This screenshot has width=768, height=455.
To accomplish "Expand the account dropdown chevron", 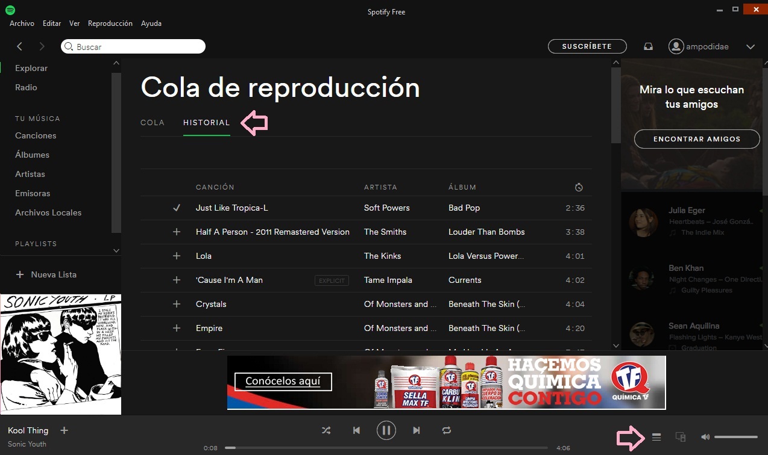I will click(x=751, y=46).
